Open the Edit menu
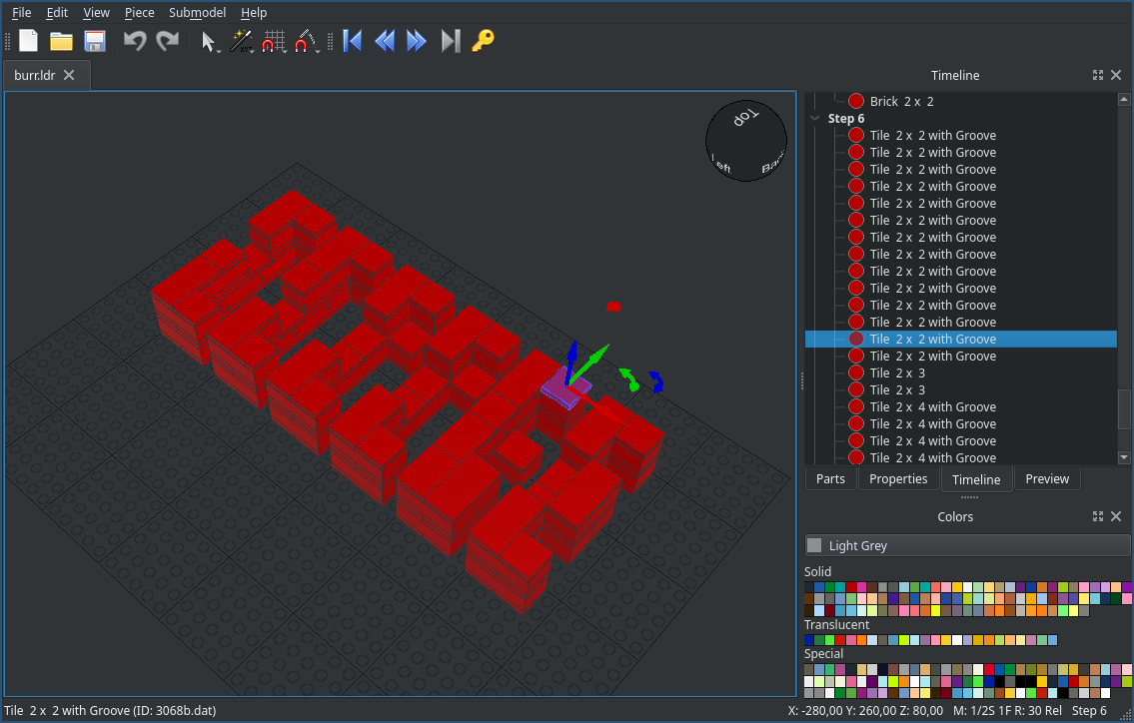1134x723 pixels. 57,12
